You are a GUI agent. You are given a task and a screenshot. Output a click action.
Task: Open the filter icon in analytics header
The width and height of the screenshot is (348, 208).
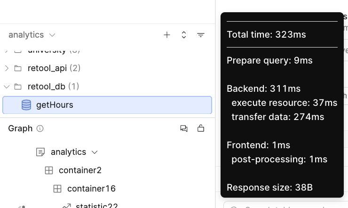click(x=201, y=35)
